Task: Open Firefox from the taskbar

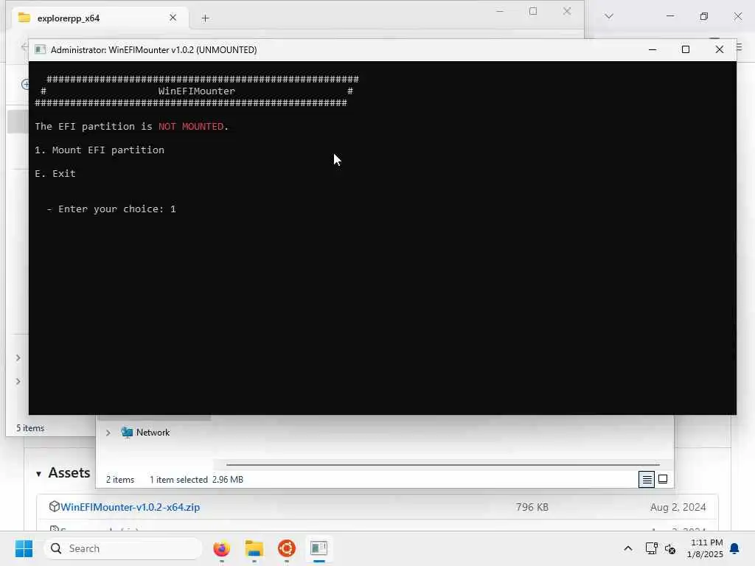Action: tap(221, 548)
